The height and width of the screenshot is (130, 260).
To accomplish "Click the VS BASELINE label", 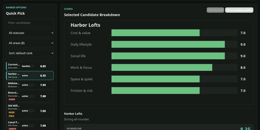I will coord(74,128).
